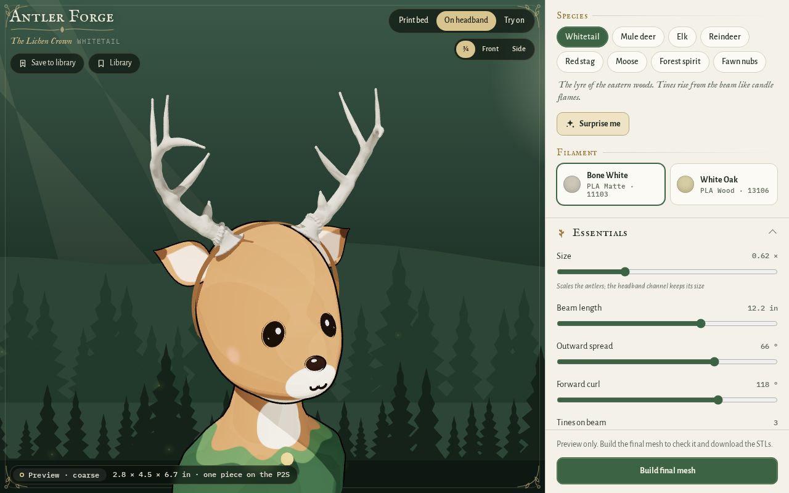The image size is (789, 493).
Task: Click the 12.2 in beam length value
Action: (762, 308)
